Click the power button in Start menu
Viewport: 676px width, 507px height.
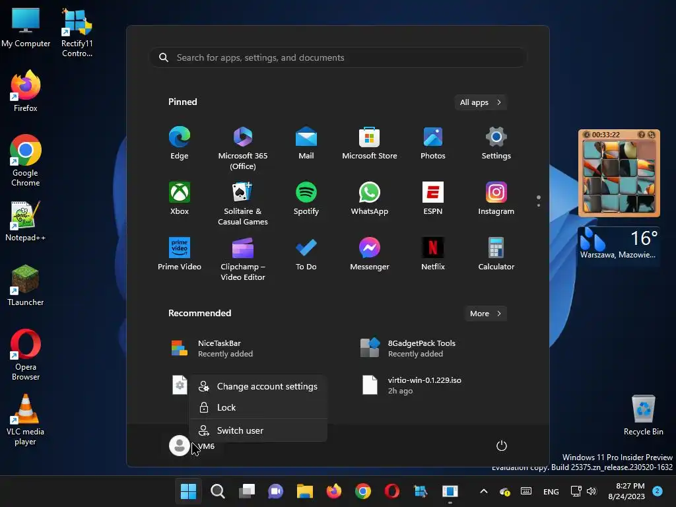(x=502, y=446)
